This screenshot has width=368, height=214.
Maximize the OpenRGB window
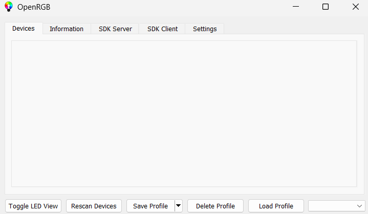click(x=326, y=7)
